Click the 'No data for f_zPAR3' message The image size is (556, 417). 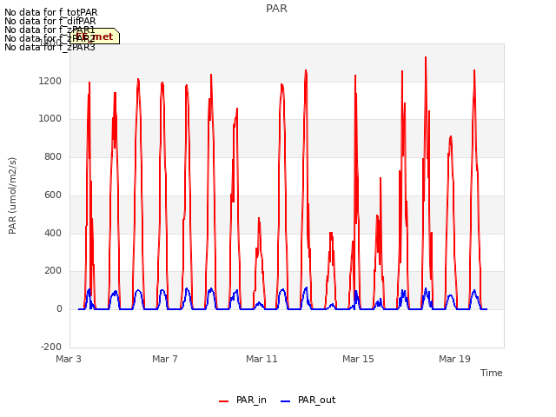point(50,47)
